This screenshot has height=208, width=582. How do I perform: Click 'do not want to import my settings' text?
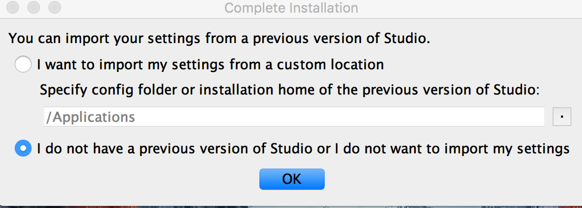(456, 148)
